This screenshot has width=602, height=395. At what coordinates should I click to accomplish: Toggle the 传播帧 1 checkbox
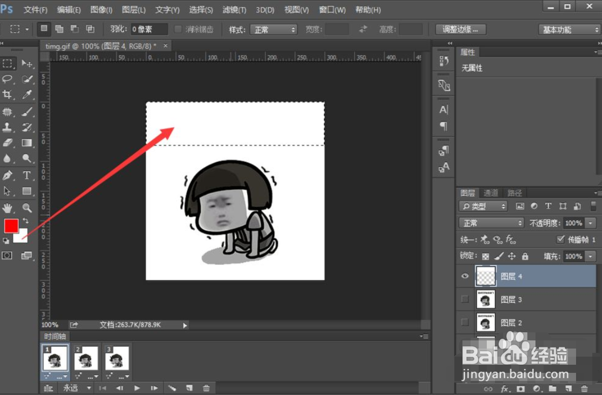[x=560, y=239]
